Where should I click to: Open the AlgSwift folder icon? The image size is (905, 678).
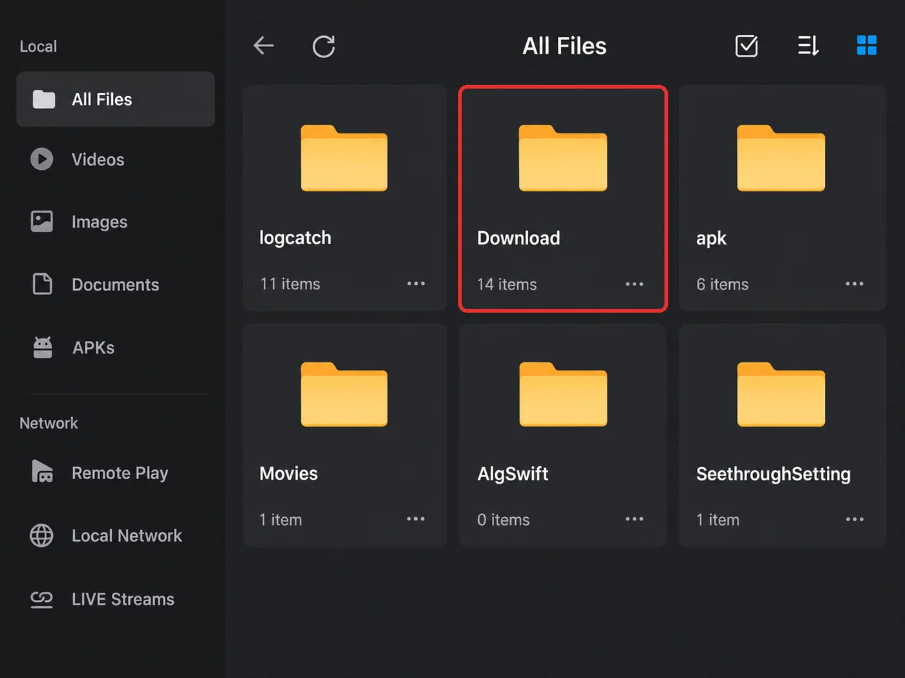(x=563, y=395)
